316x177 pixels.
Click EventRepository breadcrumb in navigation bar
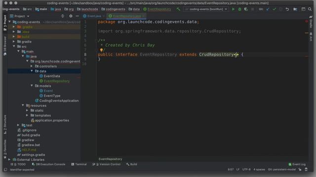(x=157, y=9)
